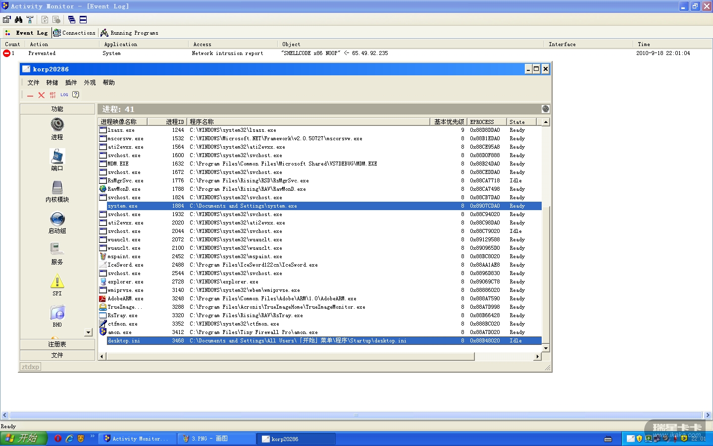
Task: Click the LOG toolbar icon
Action: (64, 95)
